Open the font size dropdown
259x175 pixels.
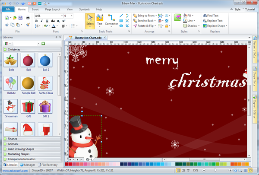point(72,16)
